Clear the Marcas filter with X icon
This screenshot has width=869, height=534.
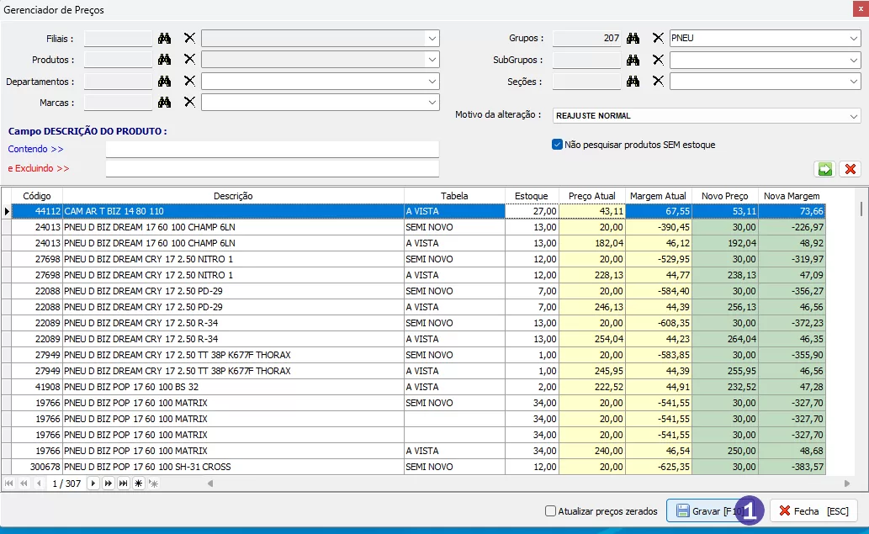pyautogui.click(x=189, y=103)
